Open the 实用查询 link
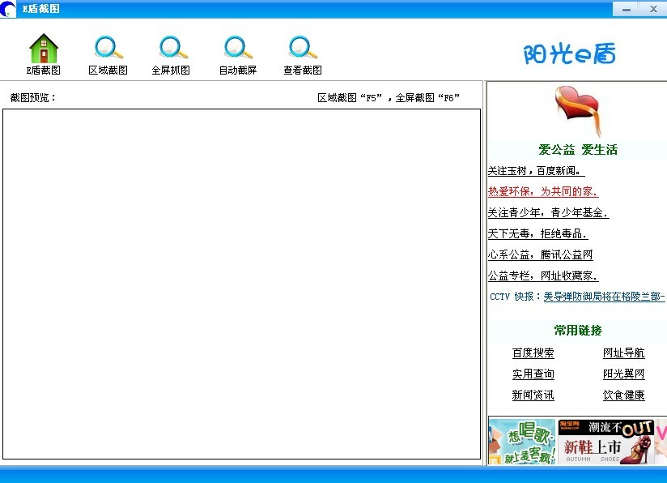Viewport: 667px width, 483px height. tap(533, 374)
